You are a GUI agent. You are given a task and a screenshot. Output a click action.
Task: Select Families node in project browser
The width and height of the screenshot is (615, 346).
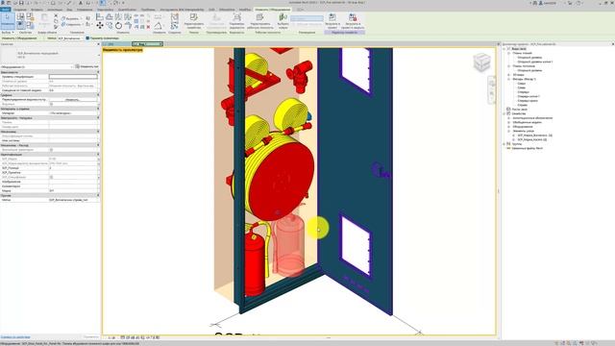519,113
